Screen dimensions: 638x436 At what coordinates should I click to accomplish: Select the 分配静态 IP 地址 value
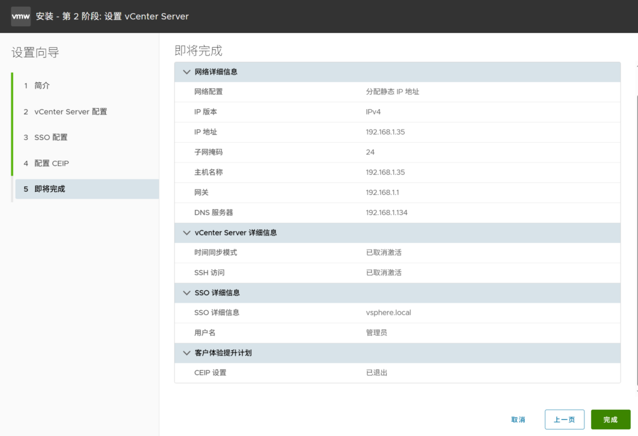(x=393, y=92)
